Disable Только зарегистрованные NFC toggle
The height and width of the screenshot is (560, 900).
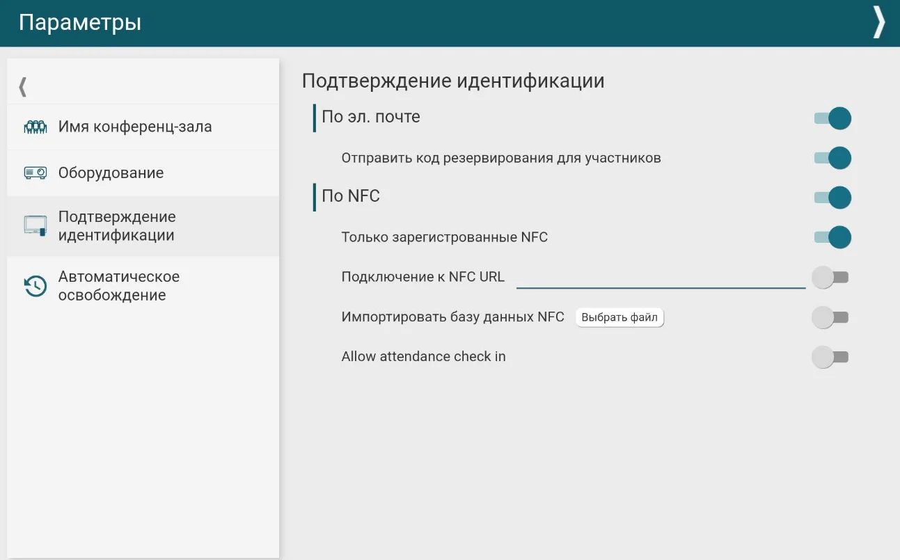[832, 237]
